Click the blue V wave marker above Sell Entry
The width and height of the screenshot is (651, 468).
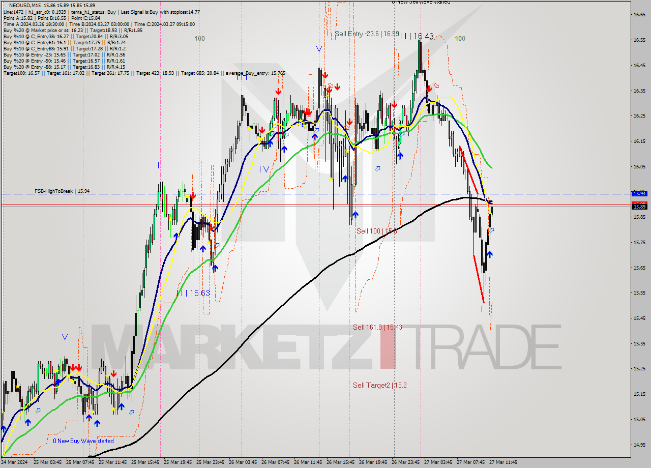319,49
